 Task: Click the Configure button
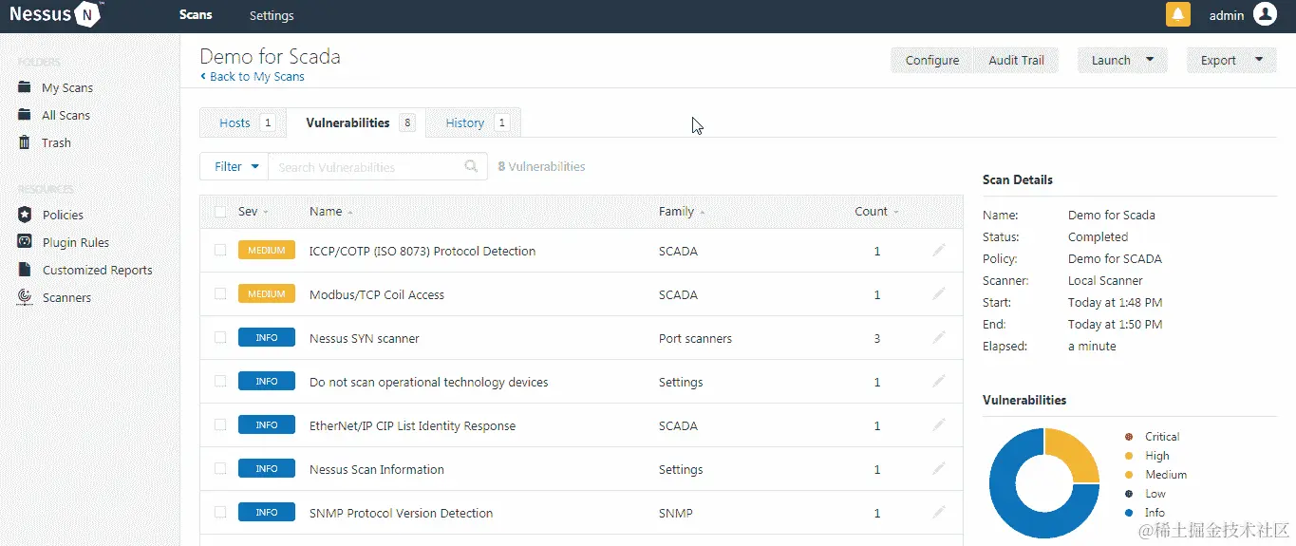click(x=932, y=60)
